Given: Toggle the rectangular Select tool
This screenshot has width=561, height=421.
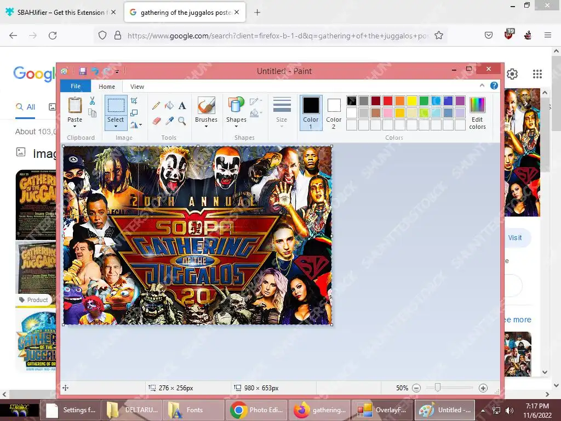Looking at the screenshot, I should [x=116, y=105].
